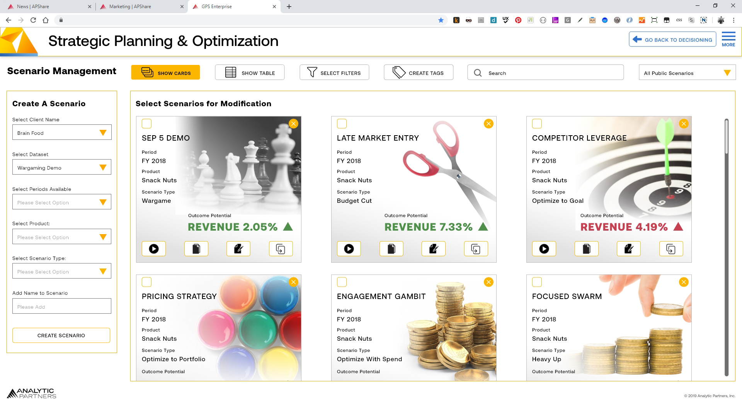Remove the SEP 5 DEMO card
Screen dimensions: 742x401
click(294, 124)
